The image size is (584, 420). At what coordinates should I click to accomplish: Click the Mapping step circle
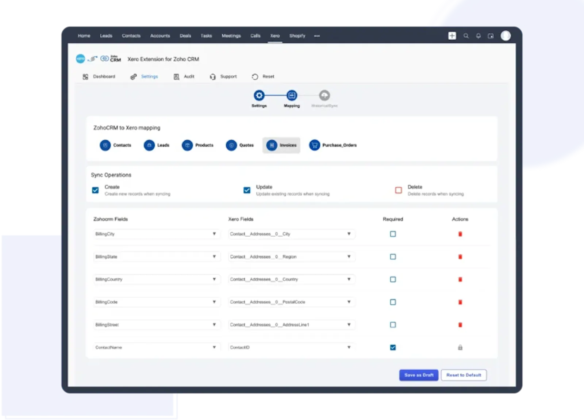(x=292, y=95)
